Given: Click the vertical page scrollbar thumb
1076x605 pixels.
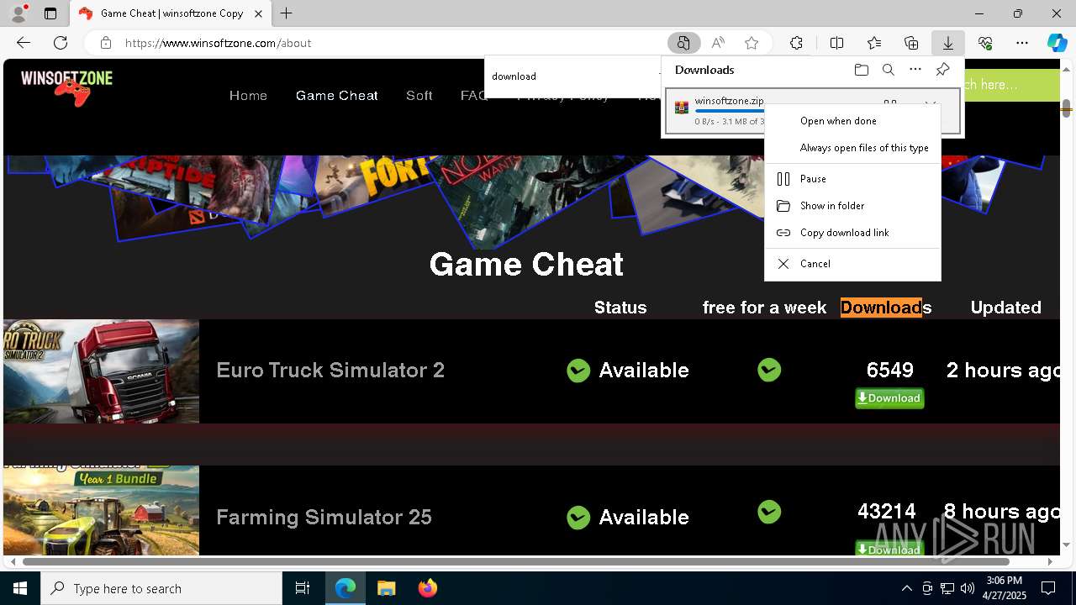Looking at the screenshot, I should [1067, 109].
